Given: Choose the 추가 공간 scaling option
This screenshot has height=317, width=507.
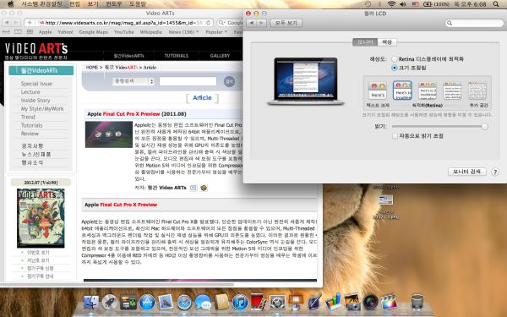Looking at the screenshot, I should (477, 90).
